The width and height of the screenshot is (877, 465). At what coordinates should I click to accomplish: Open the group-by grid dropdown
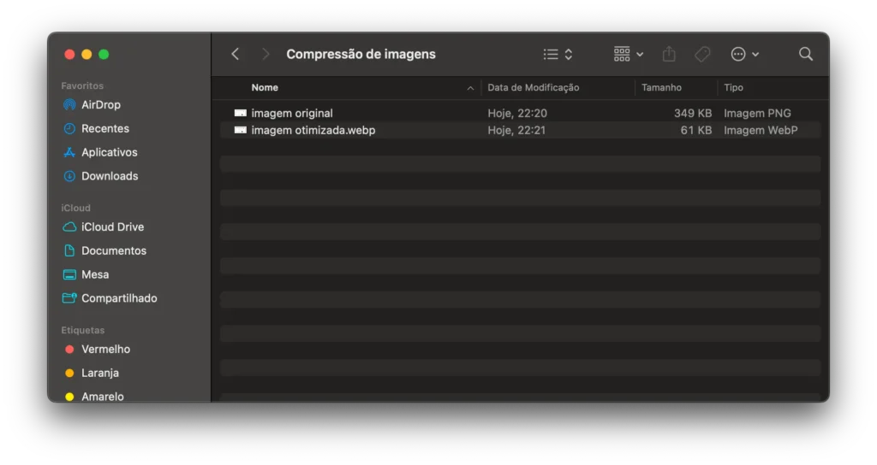[x=629, y=54]
